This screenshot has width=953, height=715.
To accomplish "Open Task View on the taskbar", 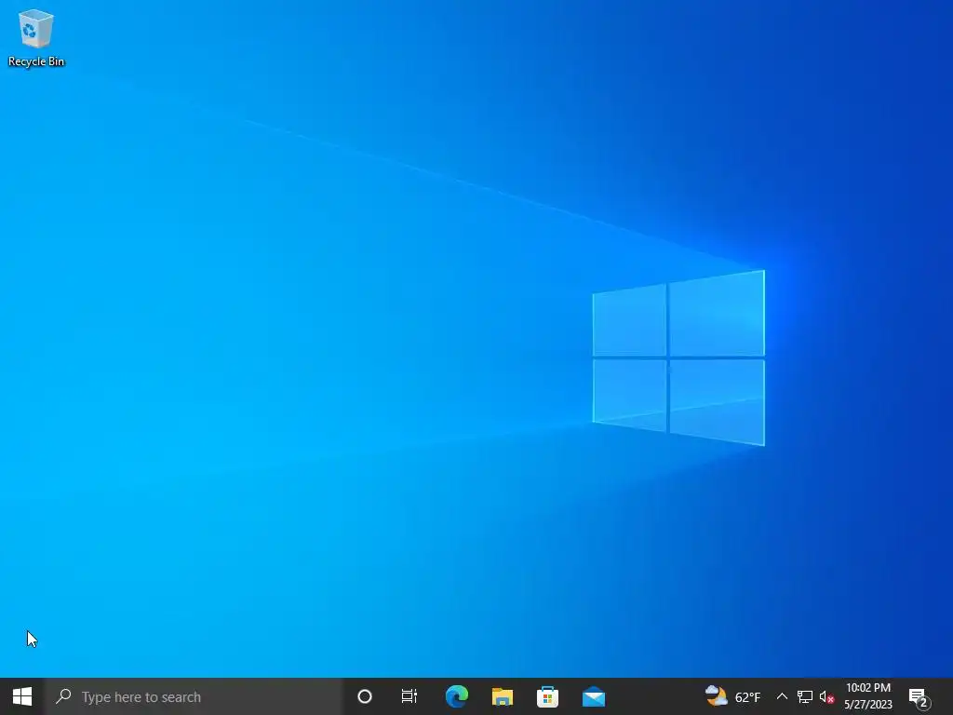I will [409, 696].
